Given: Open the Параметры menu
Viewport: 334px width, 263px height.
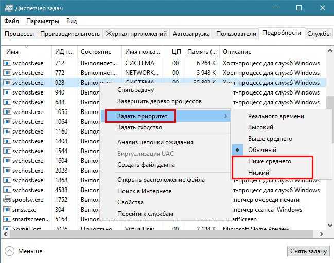Looking at the screenshot, I should pos(43,21).
